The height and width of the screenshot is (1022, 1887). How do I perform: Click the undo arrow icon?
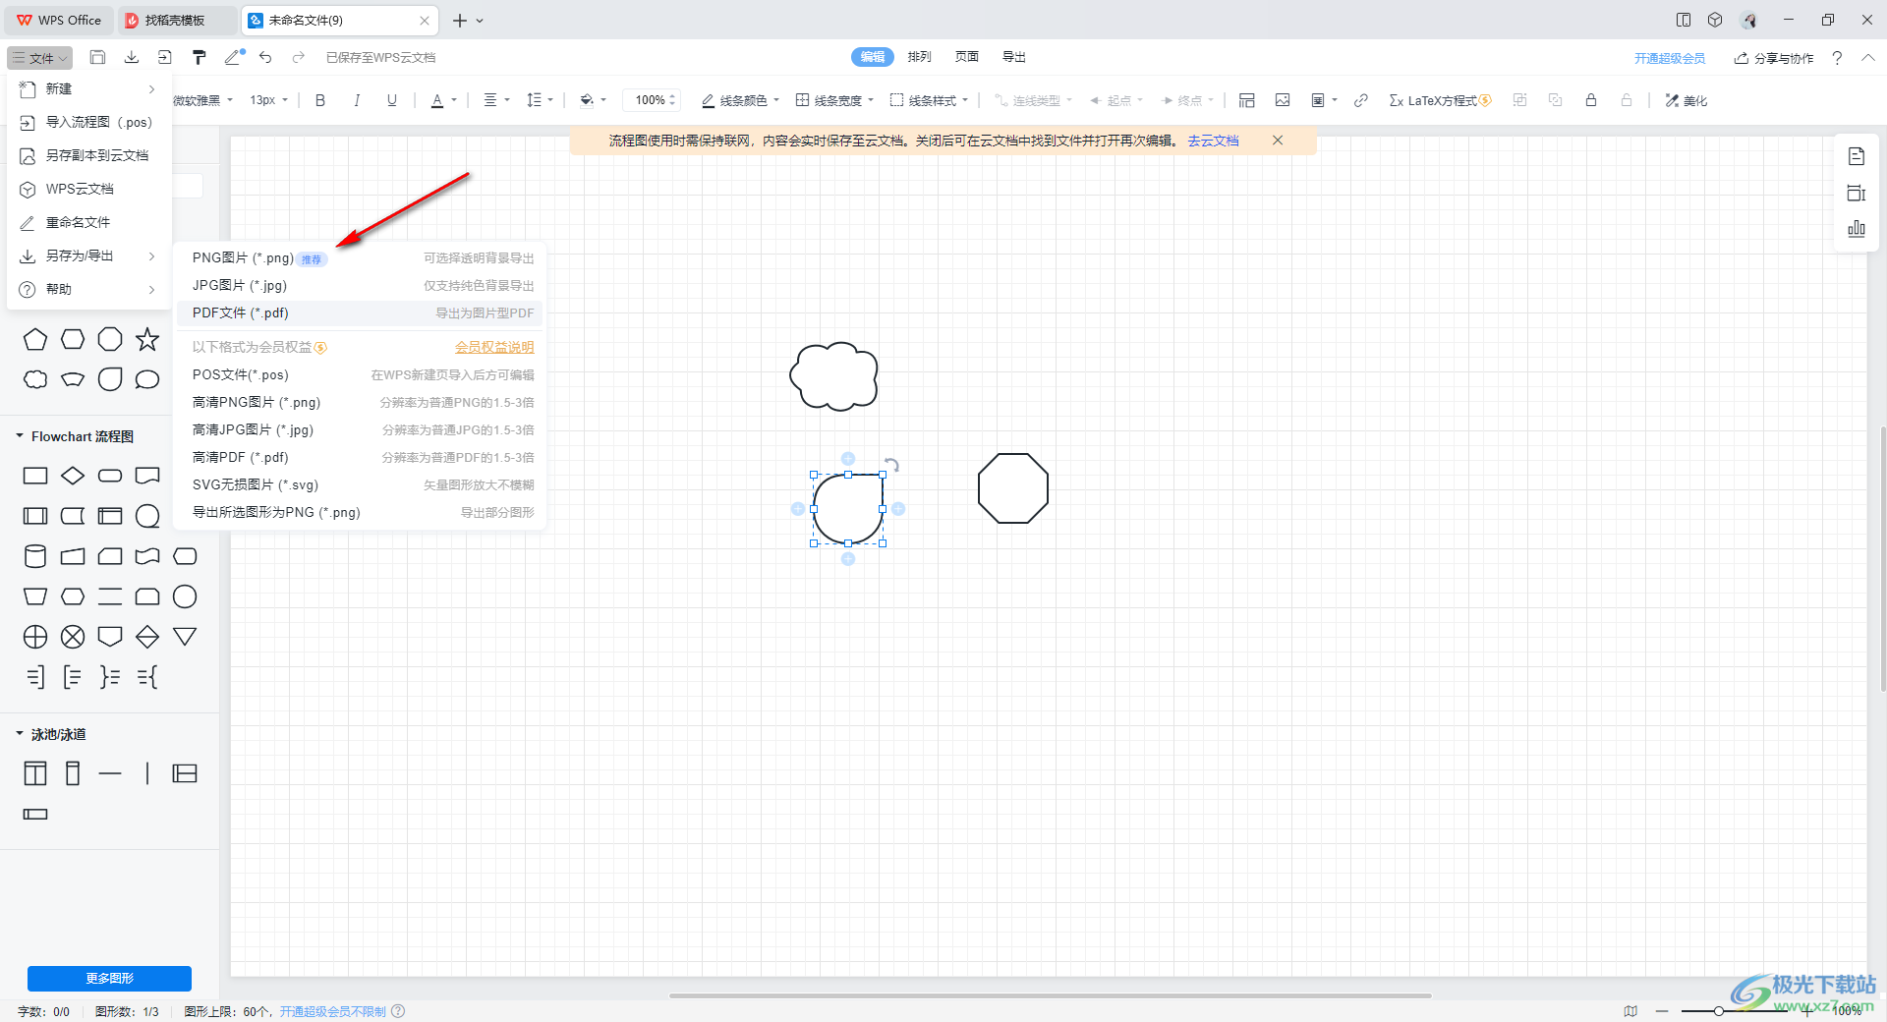[265, 57]
